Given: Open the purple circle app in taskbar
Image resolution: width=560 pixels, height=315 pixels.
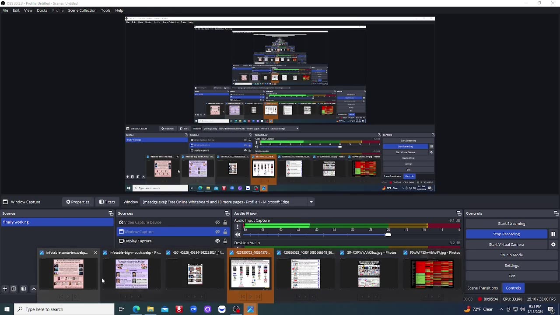Looking at the screenshot, I should tap(207, 309).
